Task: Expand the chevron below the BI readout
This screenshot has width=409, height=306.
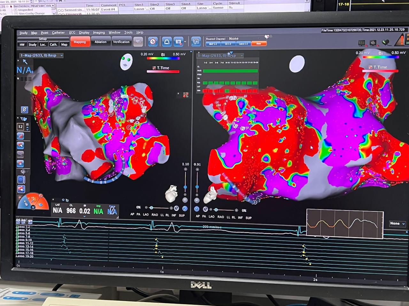Action: point(85,216)
